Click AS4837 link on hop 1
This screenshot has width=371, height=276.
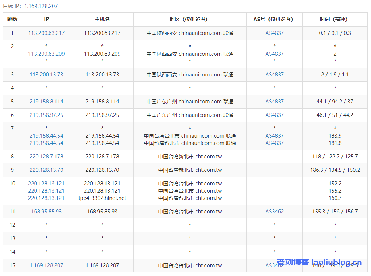point(274,33)
